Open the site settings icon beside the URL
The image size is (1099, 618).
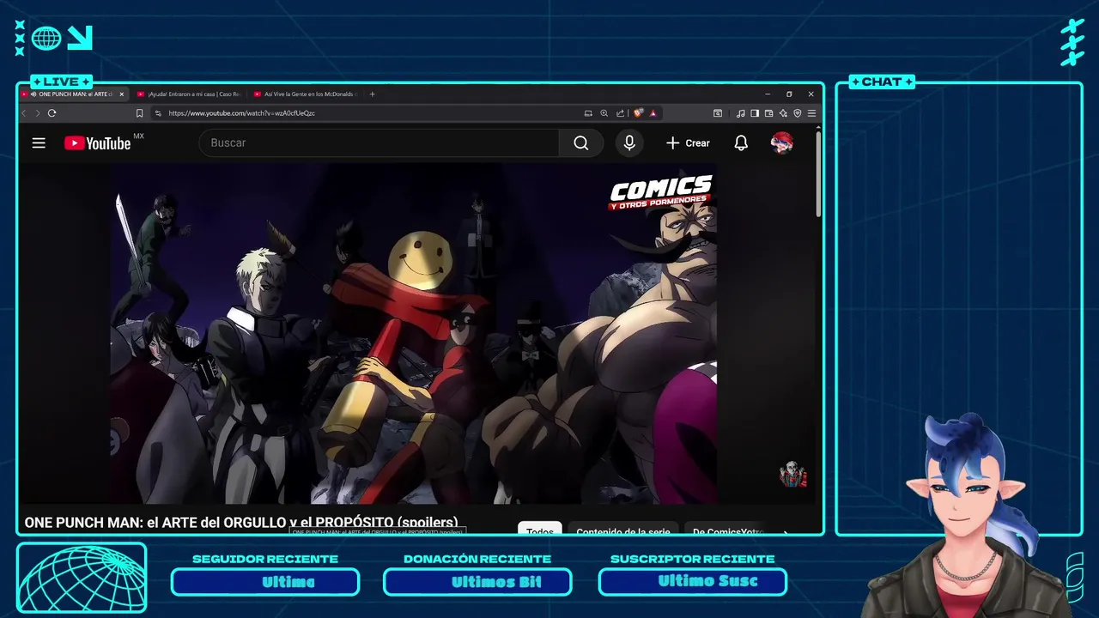(x=159, y=113)
